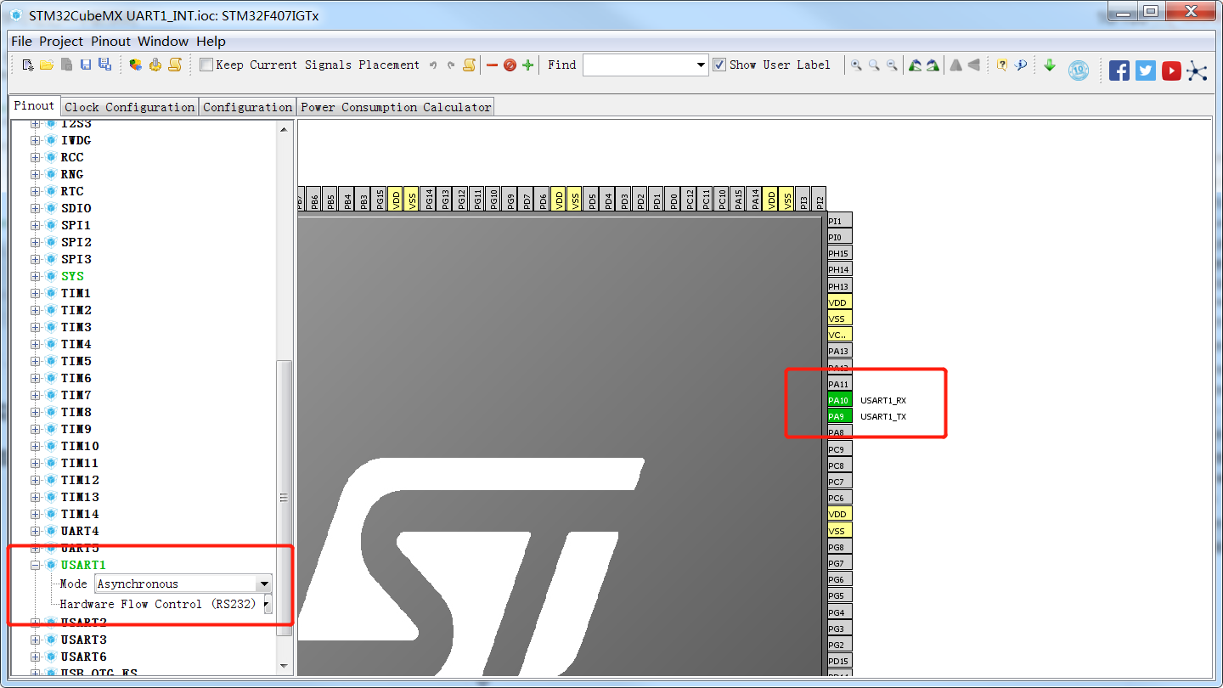The height and width of the screenshot is (688, 1223).
Task: Switch to the Clock Configuration tab
Action: (x=130, y=107)
